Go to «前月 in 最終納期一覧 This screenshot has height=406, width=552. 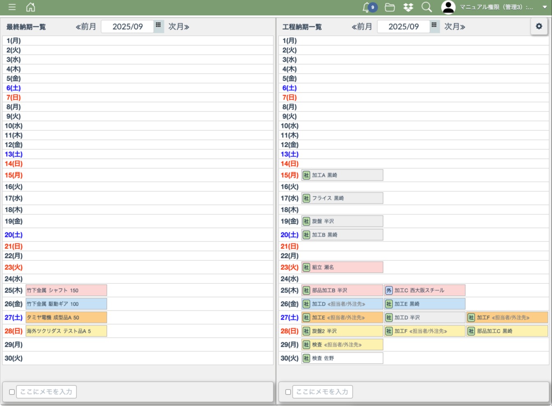coord(86,27)
